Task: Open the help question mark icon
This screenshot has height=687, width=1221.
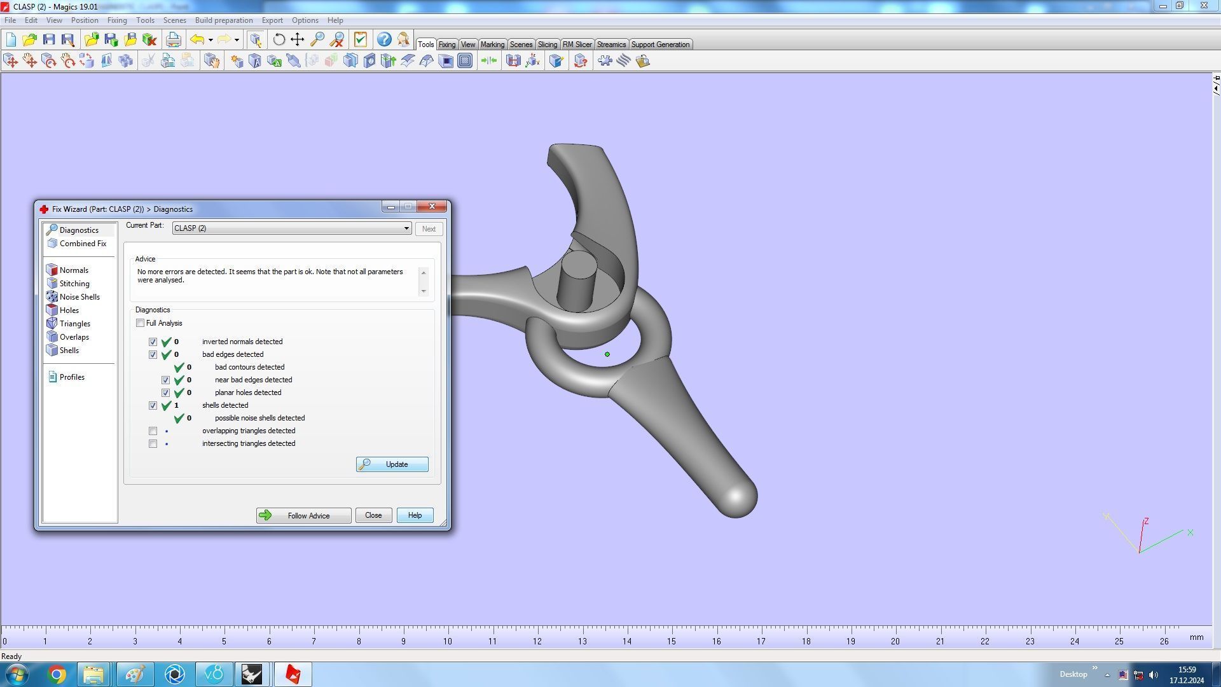Action: (x=384, y=39)
